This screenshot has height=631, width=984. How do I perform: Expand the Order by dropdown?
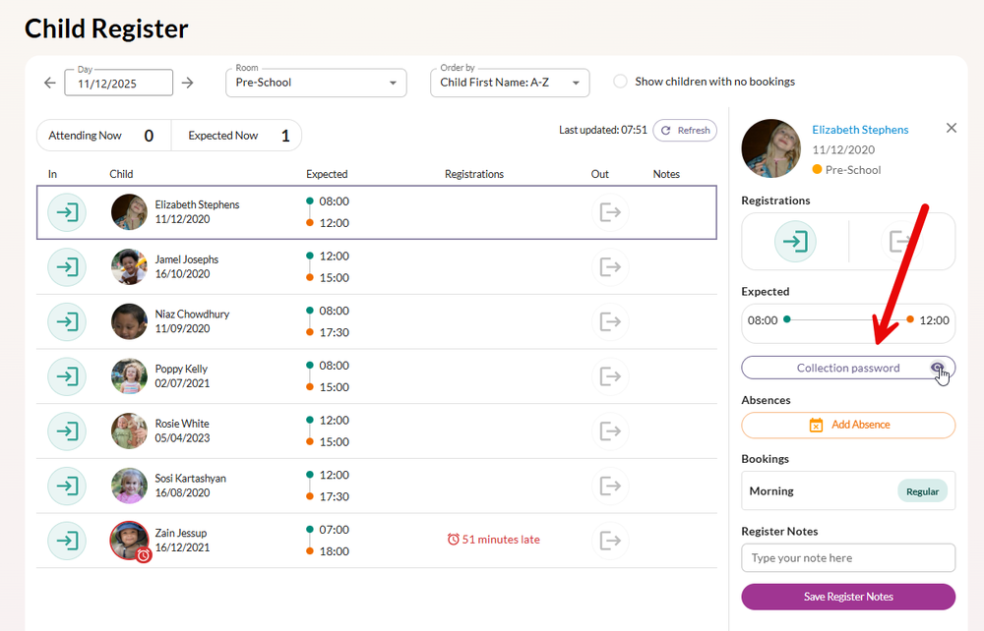click(510, 83)
